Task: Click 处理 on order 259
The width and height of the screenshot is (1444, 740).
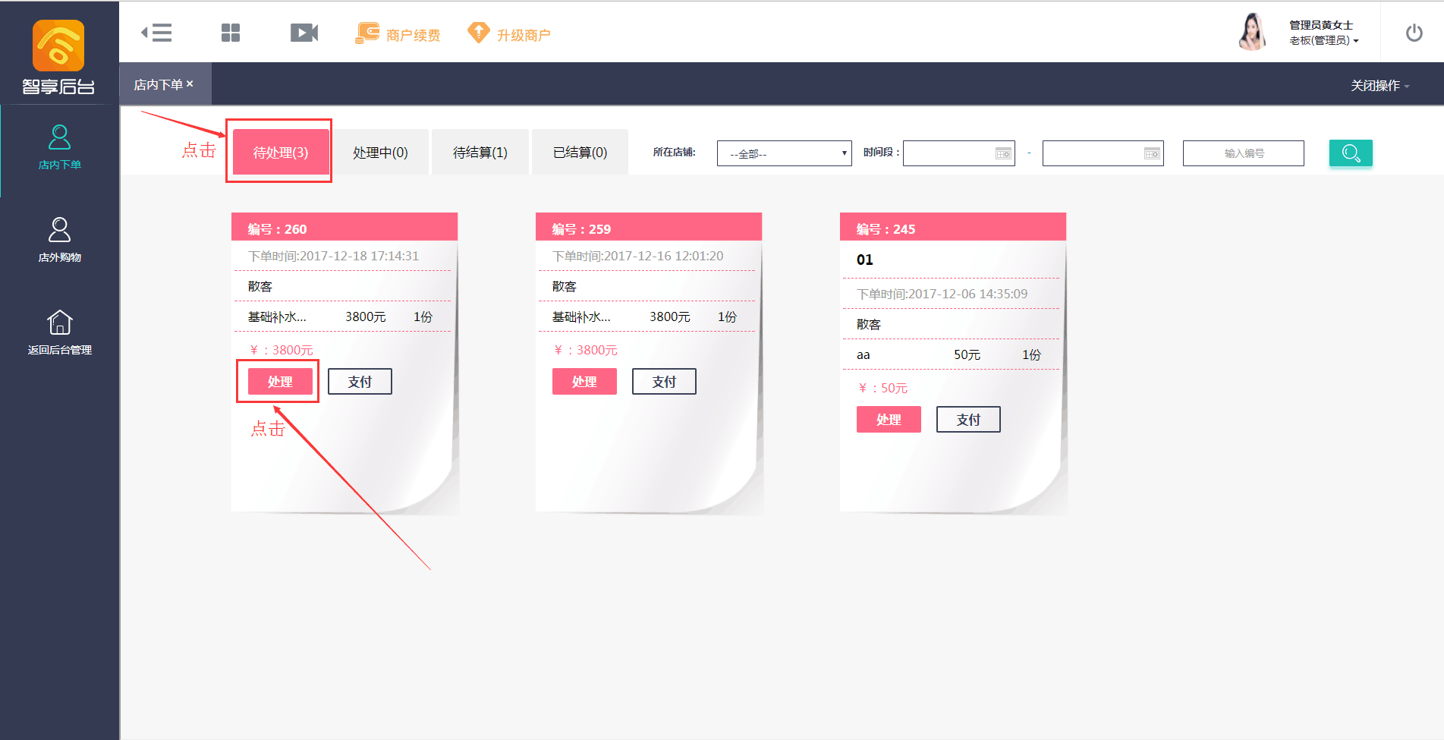Action: coord(584,381)
